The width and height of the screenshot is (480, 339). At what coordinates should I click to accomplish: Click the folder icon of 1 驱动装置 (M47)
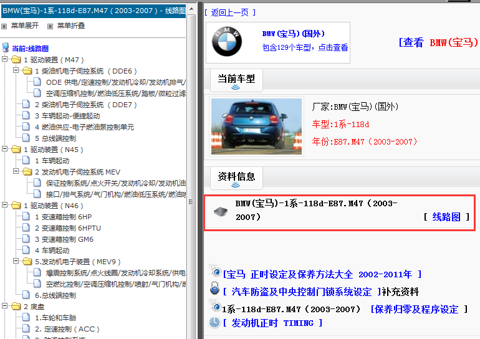[16, 59]
